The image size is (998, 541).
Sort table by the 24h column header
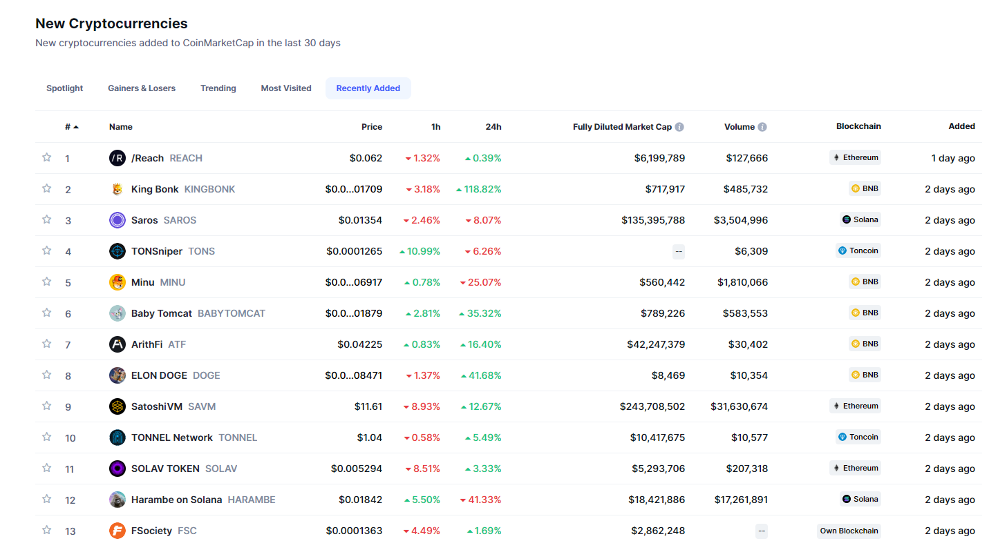pos(493,127)
